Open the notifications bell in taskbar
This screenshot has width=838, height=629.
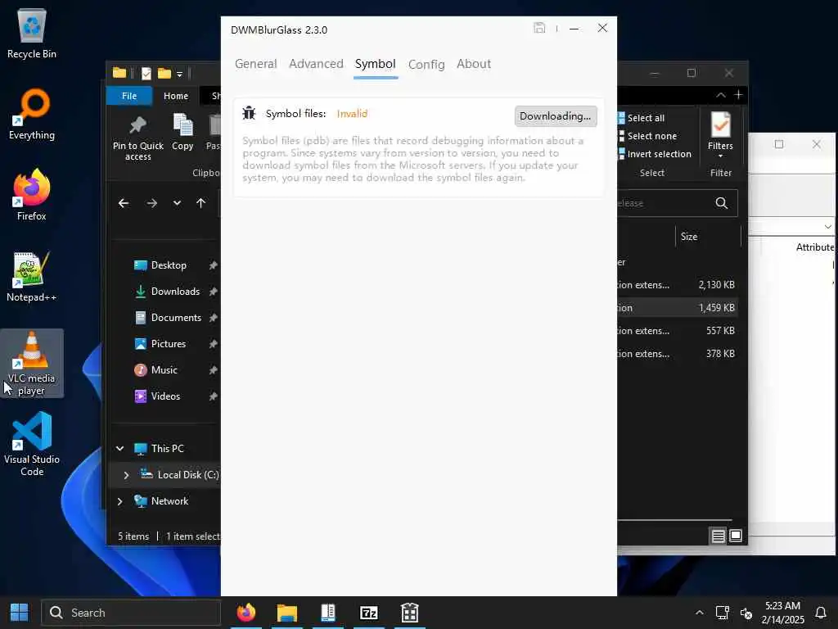point(820,613)
